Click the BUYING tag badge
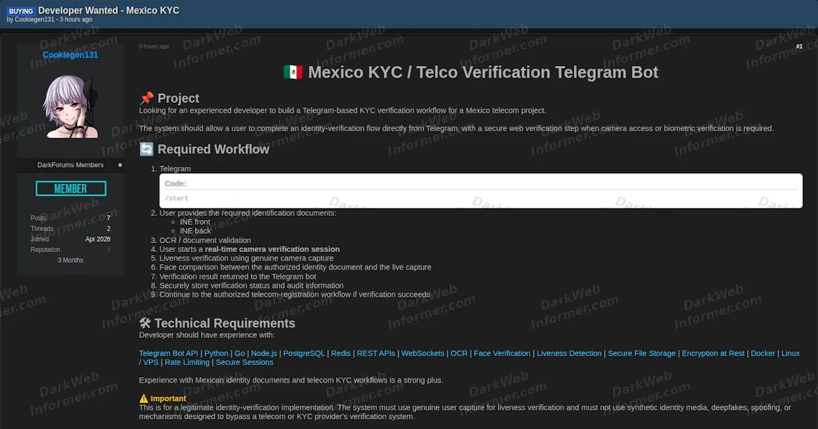The height and width of the screenshot is (429, 818). pyautogui.click(x=21, y=12)
